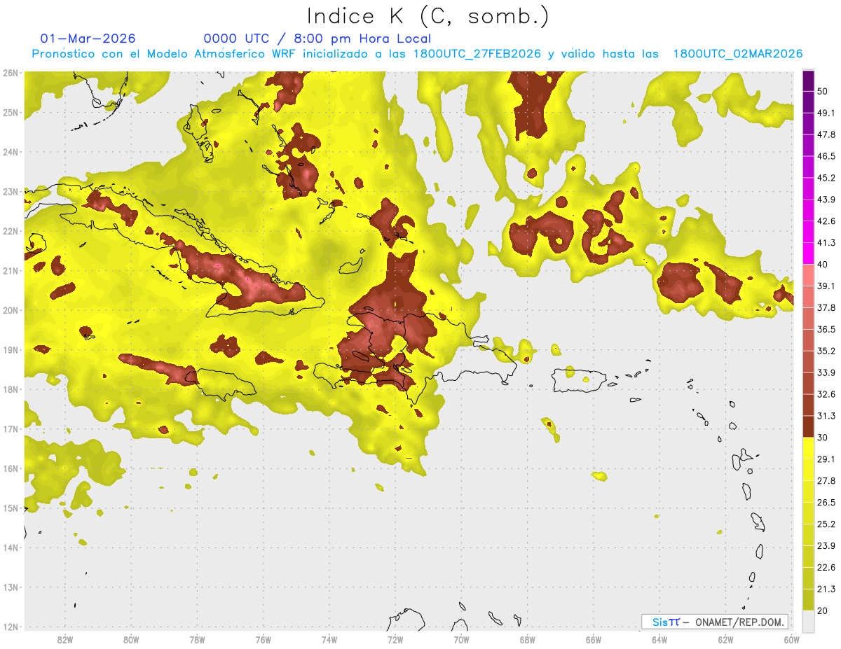The image size is (841, 649).
Task: Click the latitude label "12N"
Action: [x=11, y=627]
